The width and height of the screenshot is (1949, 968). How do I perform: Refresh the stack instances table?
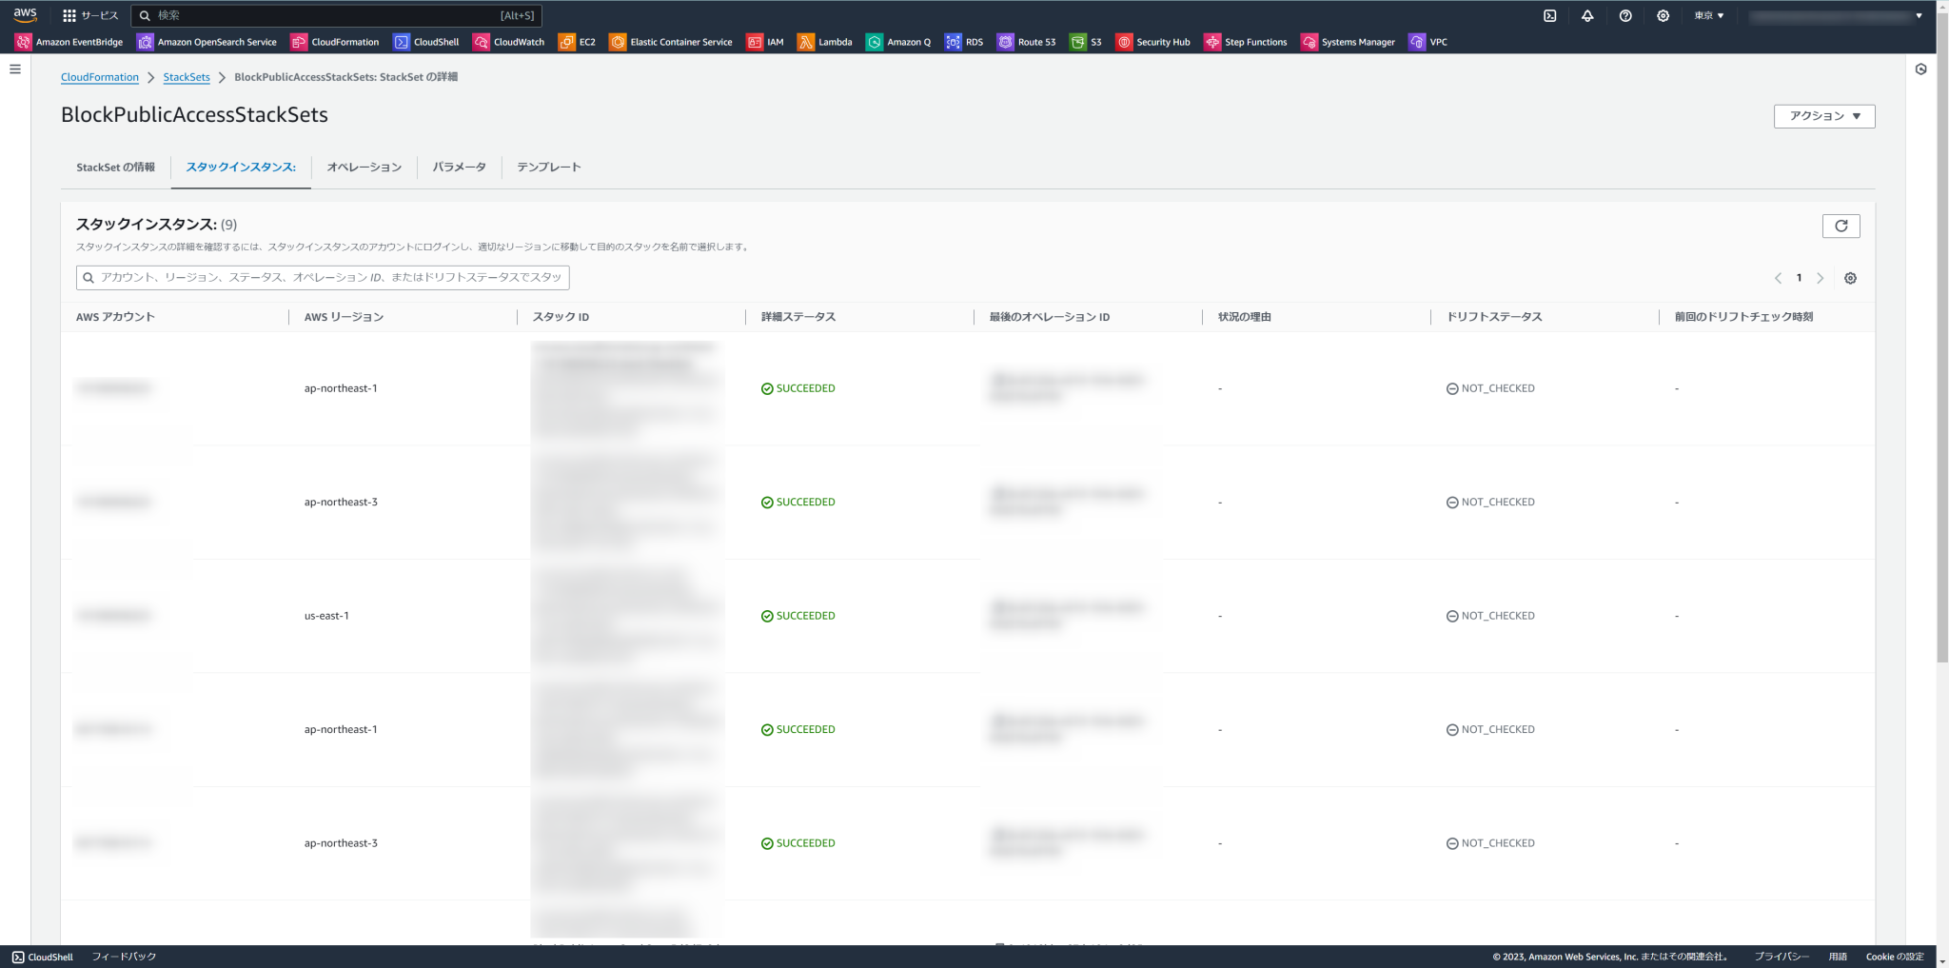pos(1842,226)
